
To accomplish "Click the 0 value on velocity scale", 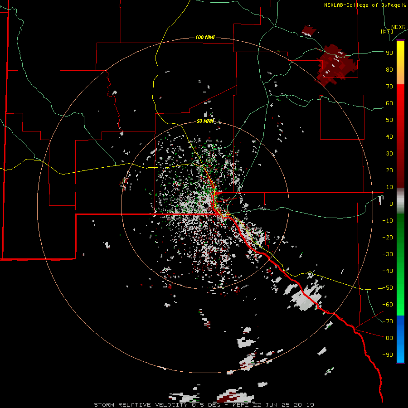I will point(391,204).
